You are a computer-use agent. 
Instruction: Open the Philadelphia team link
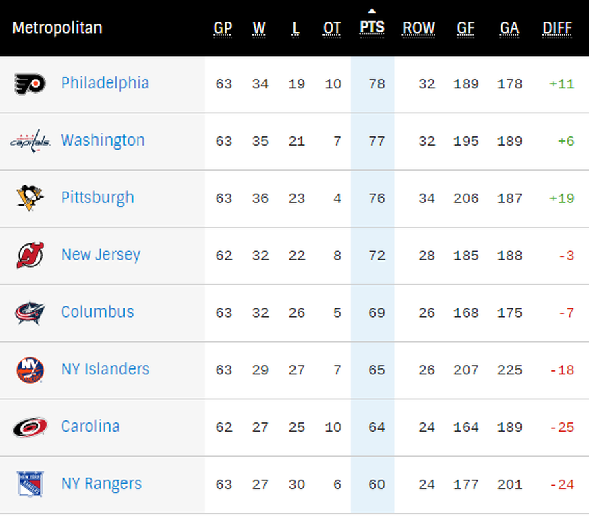105,83
